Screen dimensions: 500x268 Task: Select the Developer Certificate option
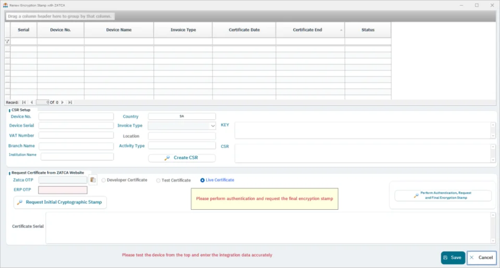click(124, 180)
